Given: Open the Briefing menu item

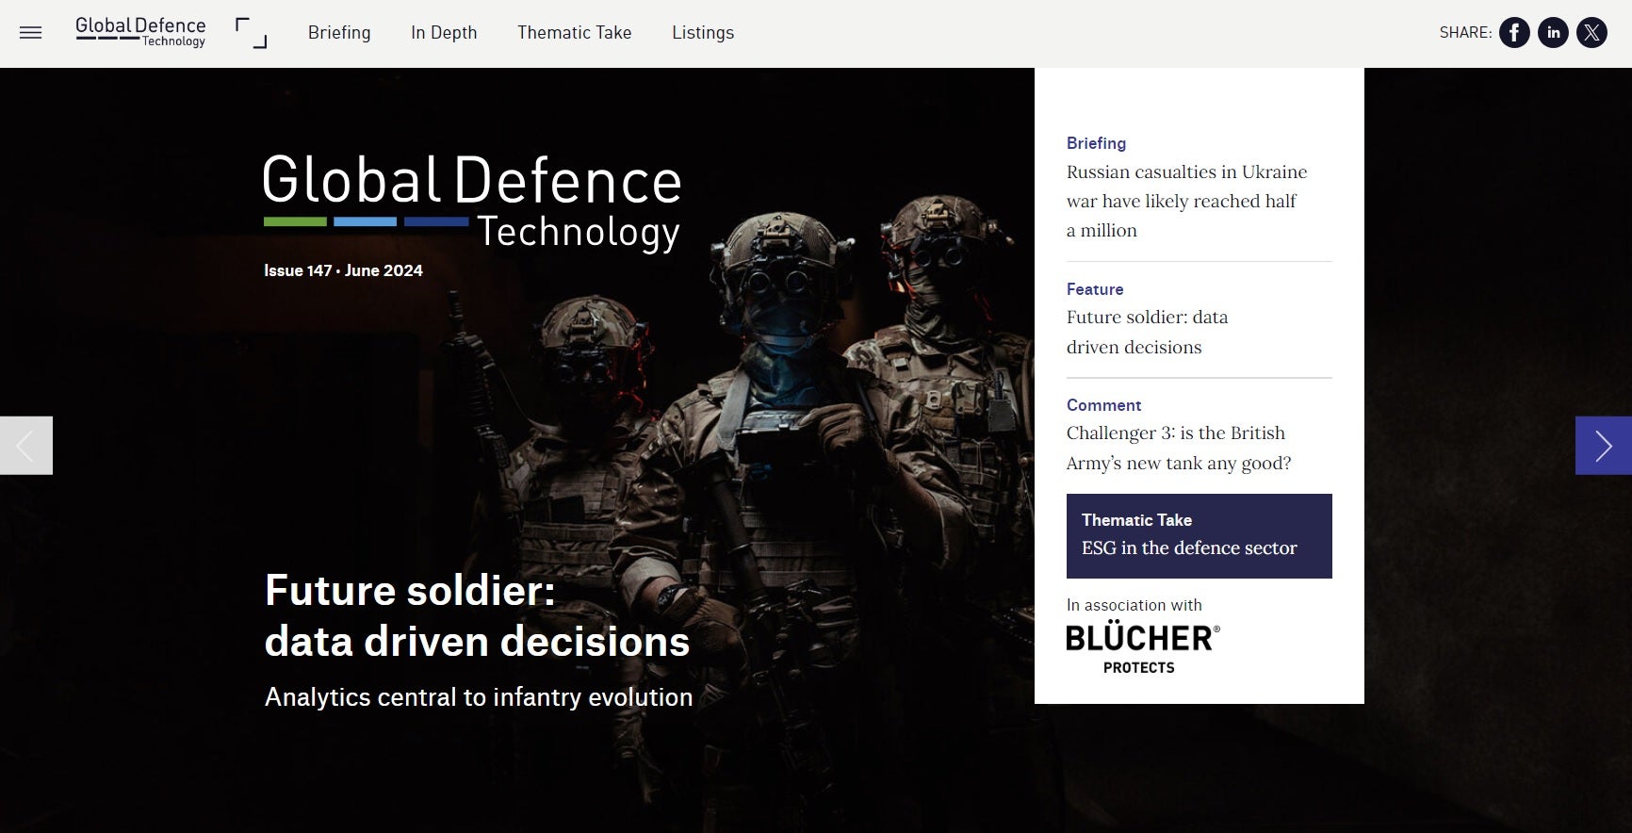Looking at the screenshot, I should tap(339, 33).
